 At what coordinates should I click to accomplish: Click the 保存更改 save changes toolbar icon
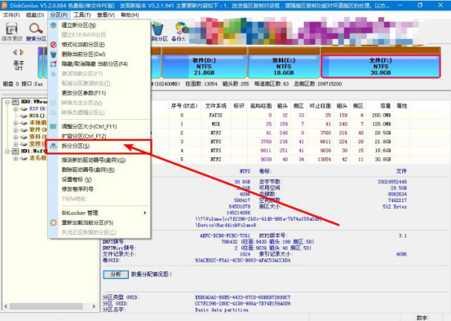(11, 29)
